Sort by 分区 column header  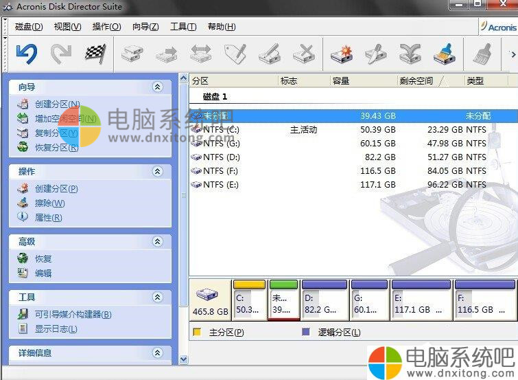pyautogui.click(x=233, y=81)
